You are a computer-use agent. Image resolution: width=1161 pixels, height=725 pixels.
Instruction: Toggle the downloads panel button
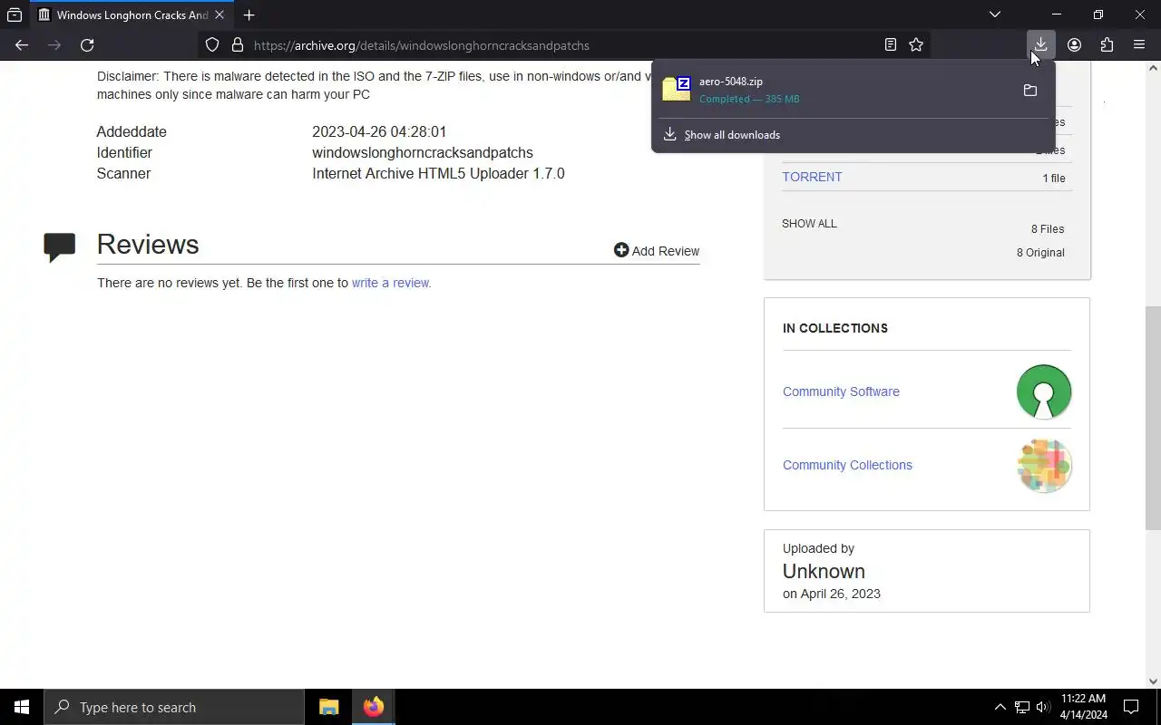tap(1040, 45)
